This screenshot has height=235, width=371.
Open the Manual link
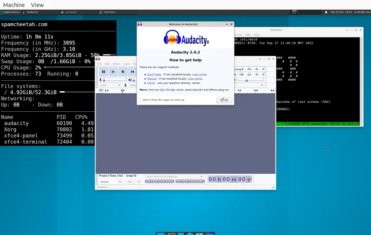click(x=151, y=78)
